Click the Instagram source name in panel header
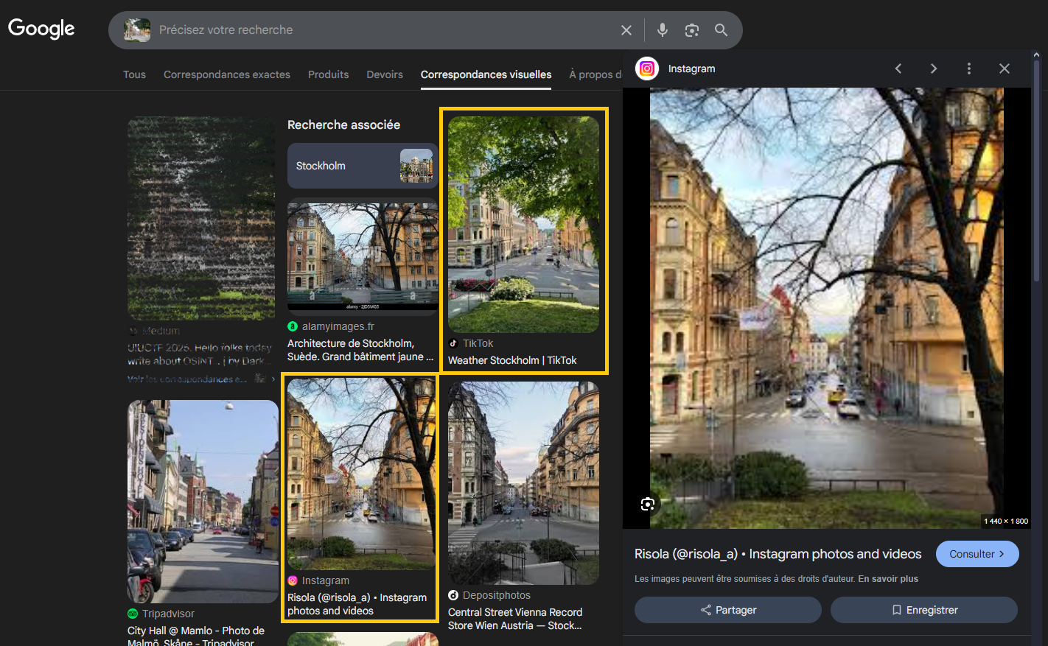The width and height of the screenshot is (1048, 646). coord(691,69)
